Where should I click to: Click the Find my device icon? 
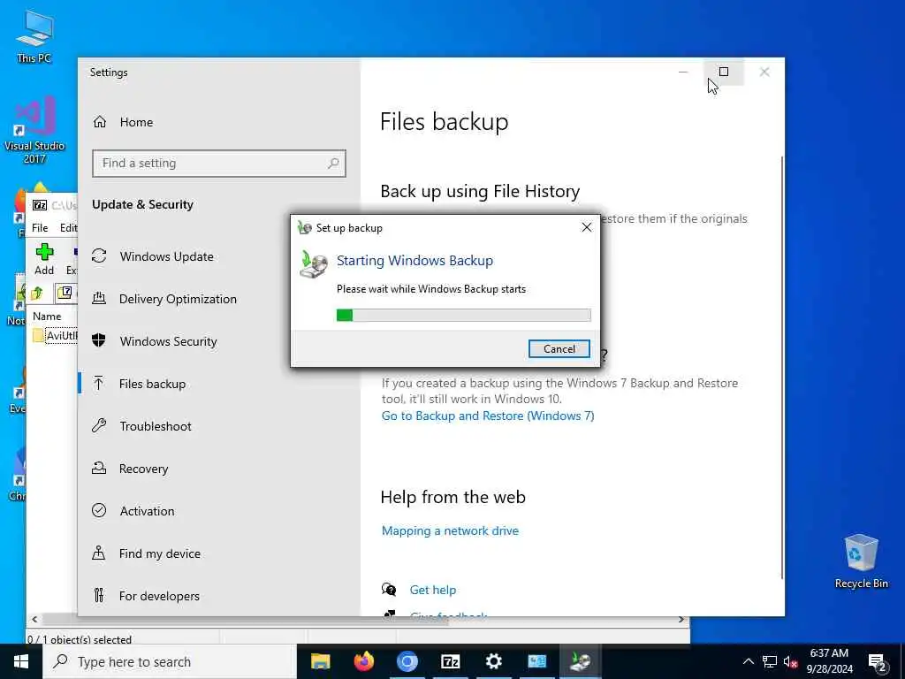tap(99, 553)
